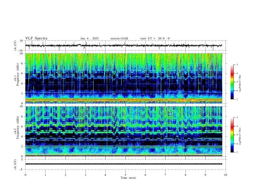Click the "4" kHz tick on ch.2 frequency axis
254x196 pixels.
pos(22,136)
